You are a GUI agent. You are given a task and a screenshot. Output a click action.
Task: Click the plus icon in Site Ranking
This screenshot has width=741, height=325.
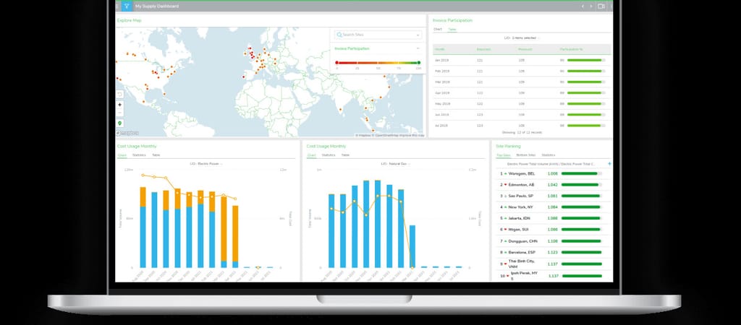click(x=609, y=164)
